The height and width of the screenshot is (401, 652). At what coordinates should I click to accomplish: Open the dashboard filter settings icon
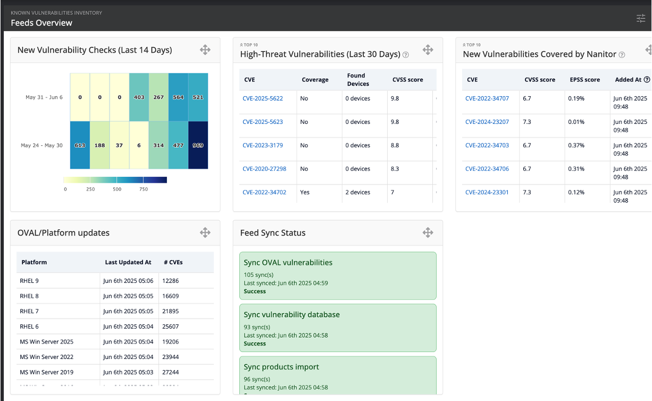point(641,19)
